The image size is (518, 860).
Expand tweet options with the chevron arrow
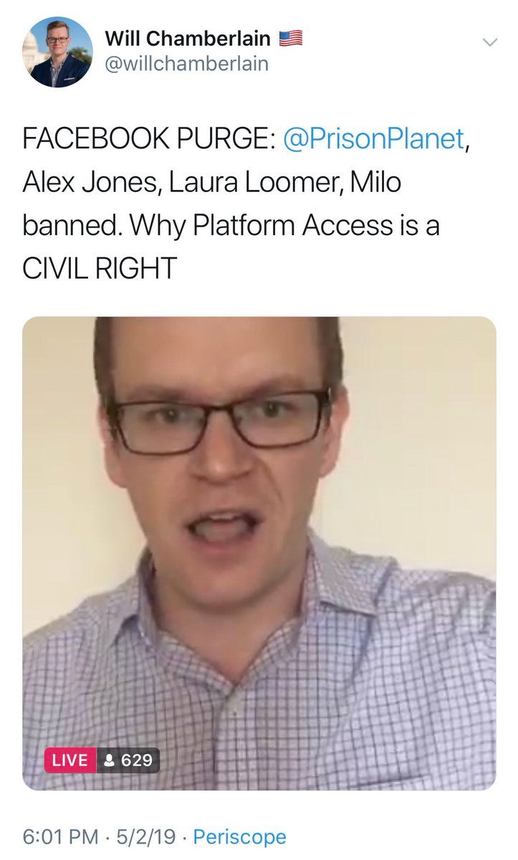pos(489,42)
